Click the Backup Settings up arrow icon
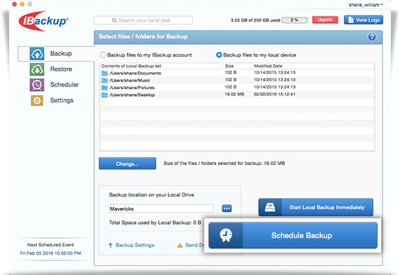400x275 pixels. (x=110, y=245)
